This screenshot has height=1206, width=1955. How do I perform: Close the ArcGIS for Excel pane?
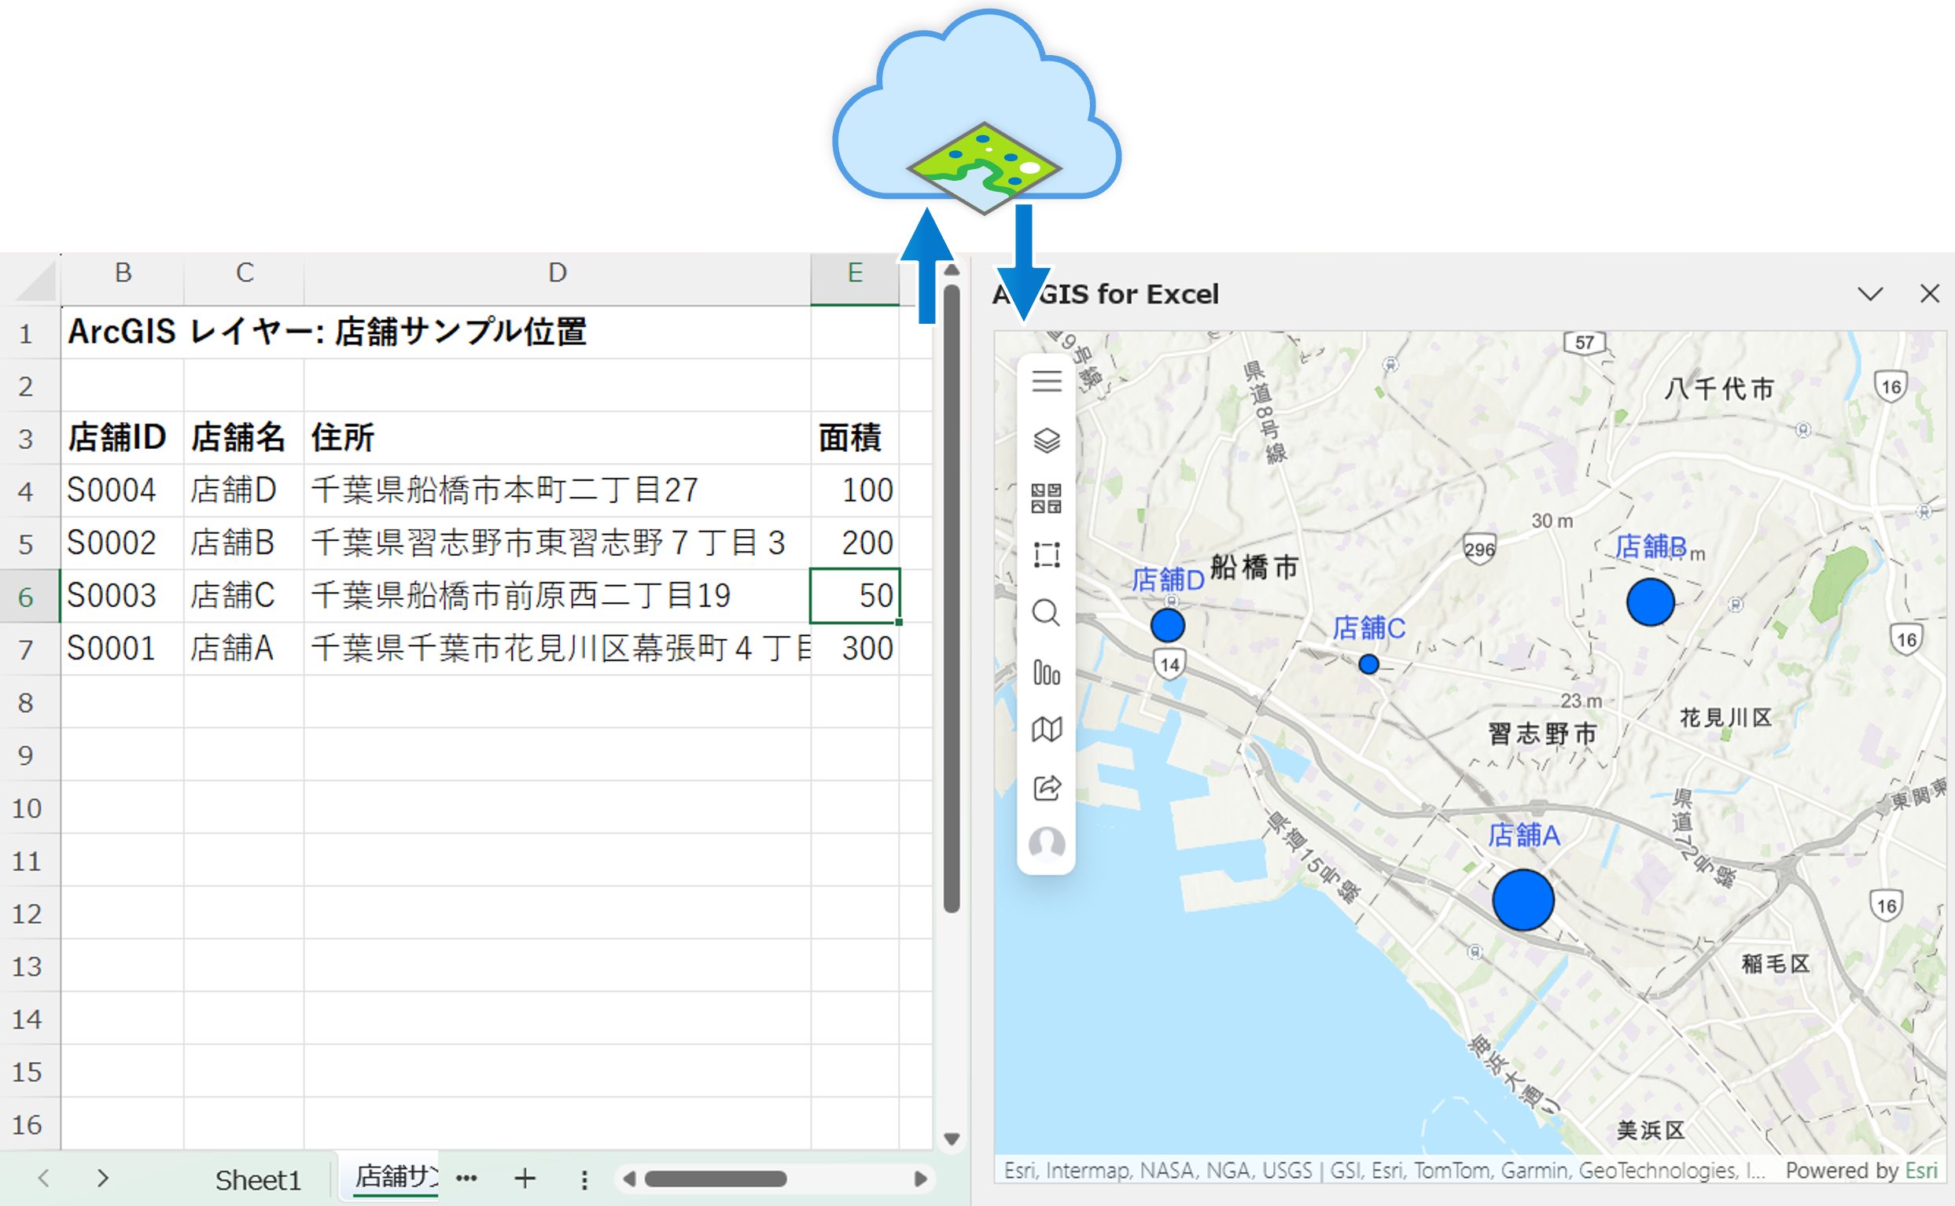click(1930, 293)
